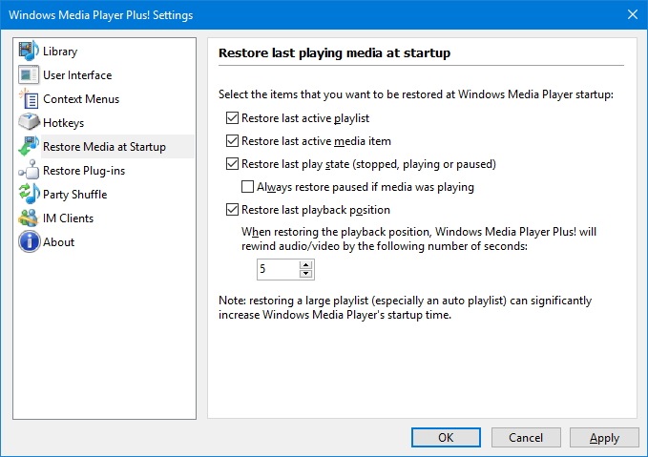This screenshot has height=457, width=648.
Task: Click the Cancel button
Action: 526,438
